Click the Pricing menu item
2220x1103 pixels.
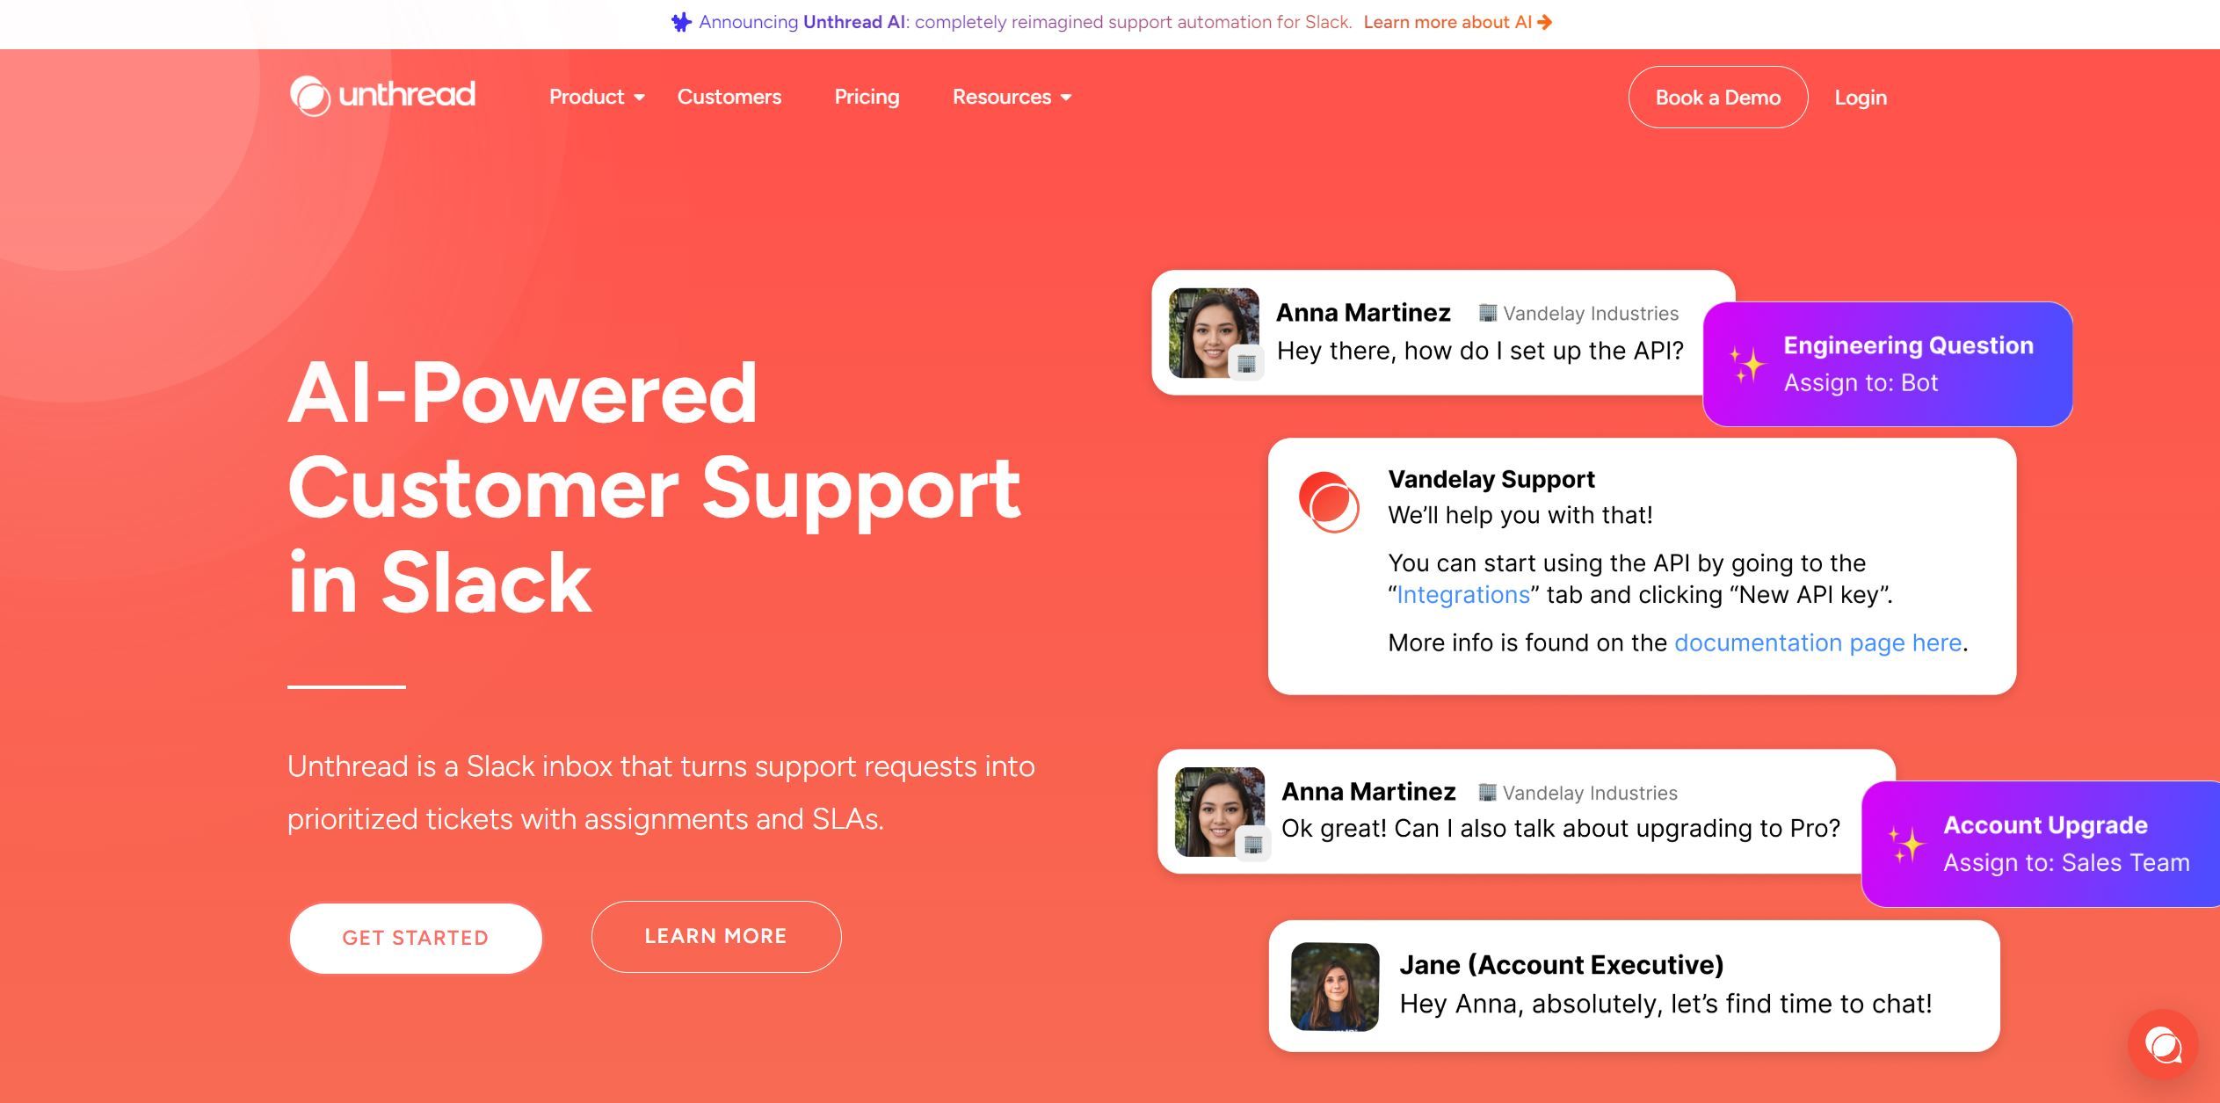867,97
